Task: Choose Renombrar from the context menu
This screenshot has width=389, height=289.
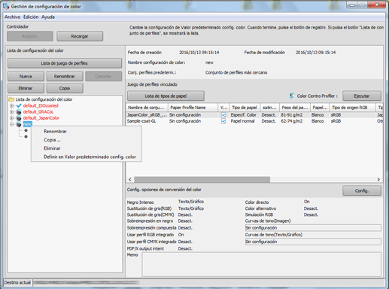Action: point(55,132)
